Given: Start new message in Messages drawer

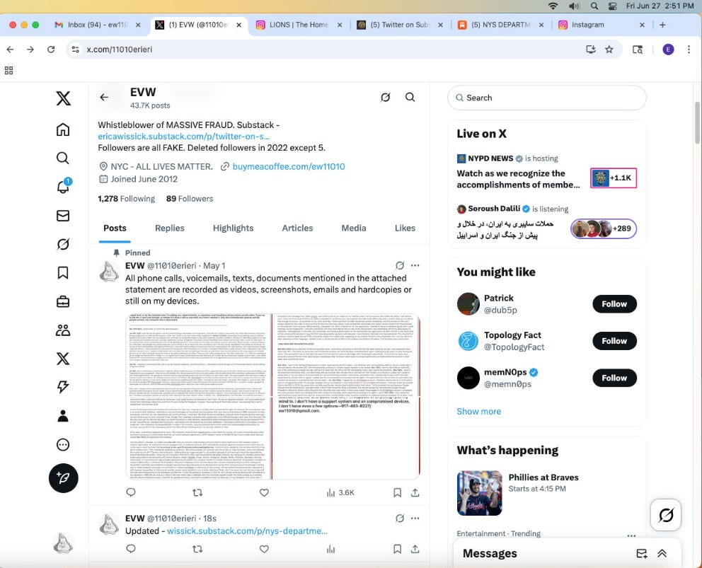Looking at the screenshot, I should pyautogui.click(x=642, y=553).
